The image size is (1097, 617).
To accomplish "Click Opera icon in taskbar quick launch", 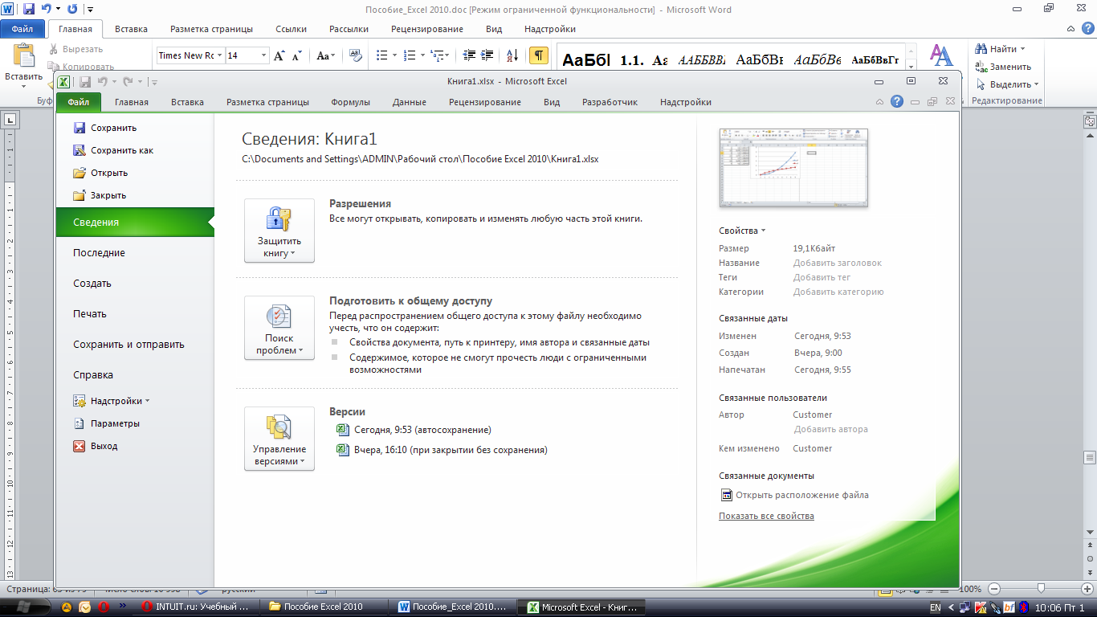I will 103,607.
